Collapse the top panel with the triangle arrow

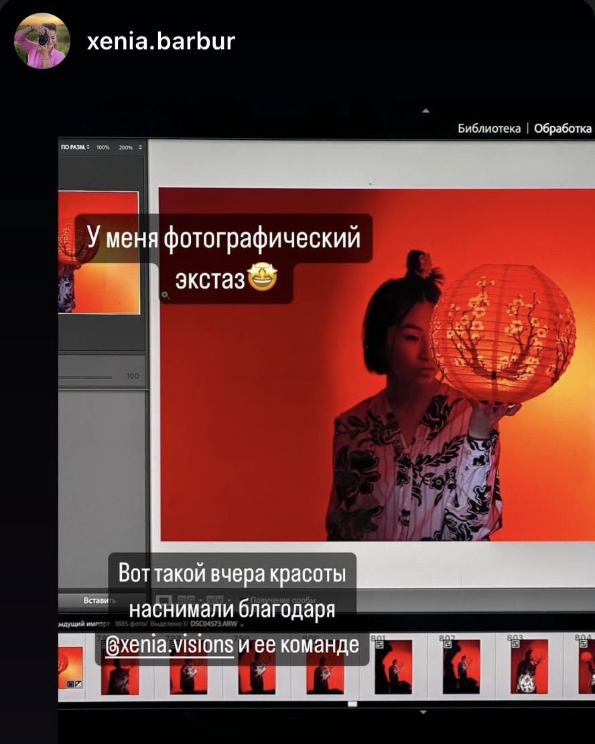[425, 111]
